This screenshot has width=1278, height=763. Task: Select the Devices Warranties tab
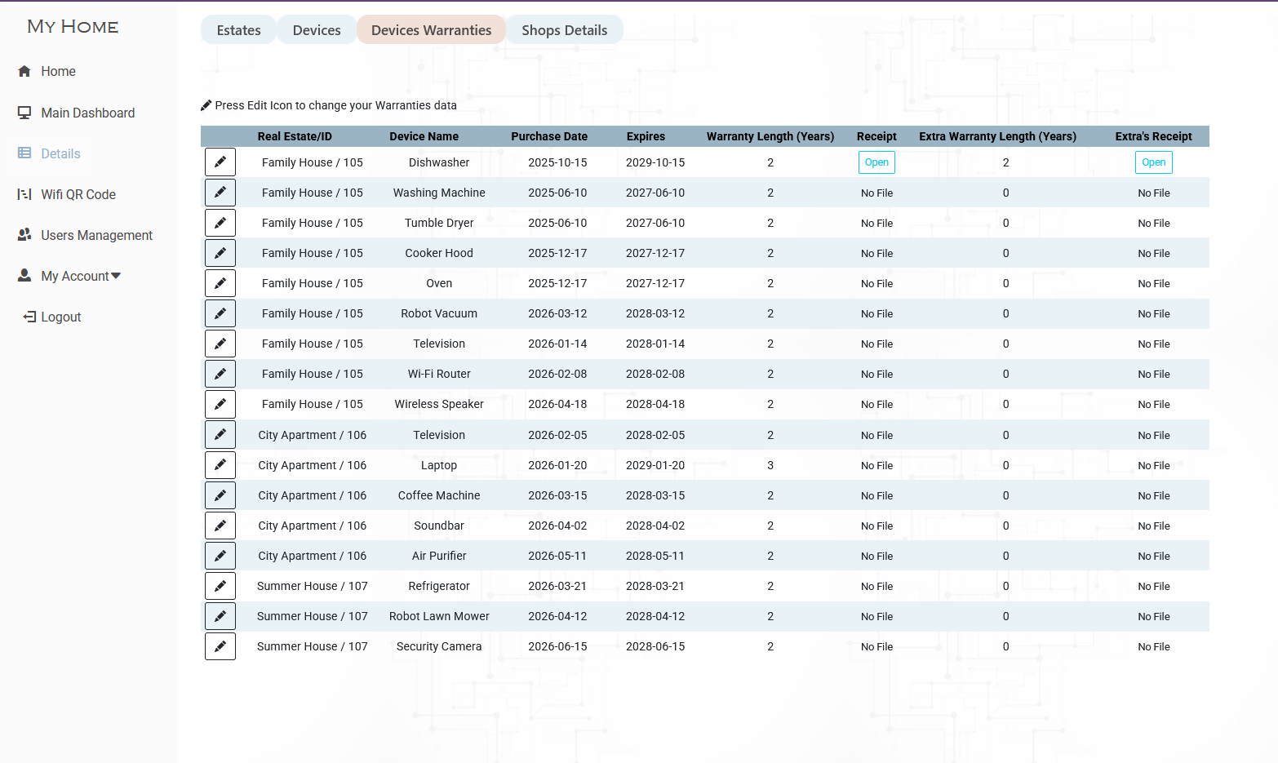point(432,30)
